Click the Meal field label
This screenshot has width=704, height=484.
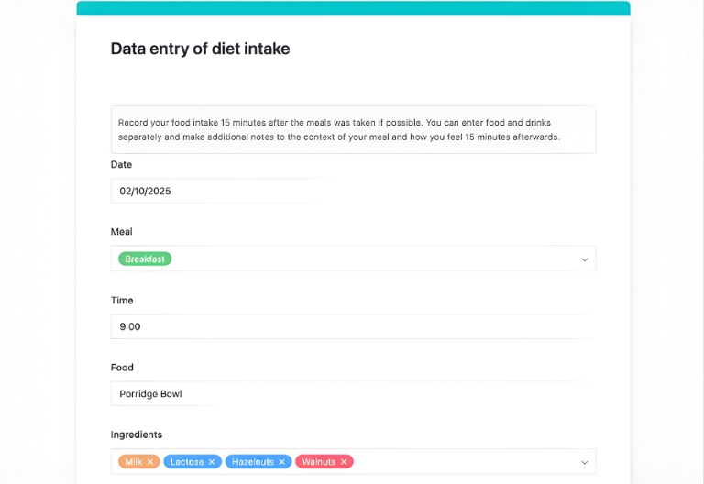pyautogui.click(x=122, y=232)
